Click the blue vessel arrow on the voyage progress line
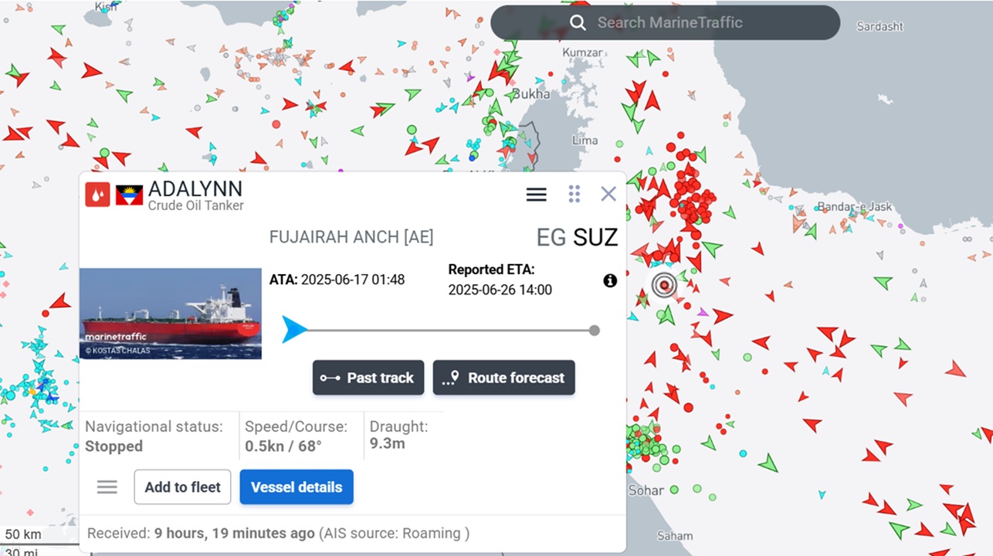Screen dimensions: 993x556 294,330
